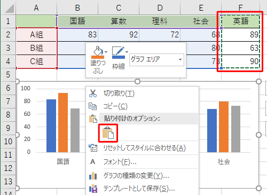
Task: Select row 2 header
Action: click(x=8, y=35)
